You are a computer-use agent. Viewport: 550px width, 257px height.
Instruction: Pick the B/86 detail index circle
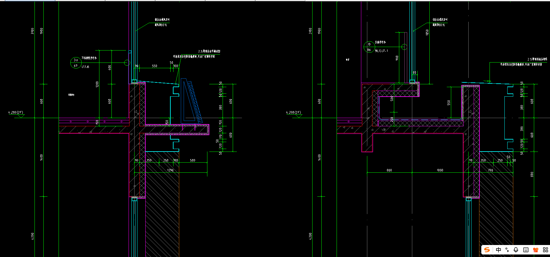click(x=369, y=47)
